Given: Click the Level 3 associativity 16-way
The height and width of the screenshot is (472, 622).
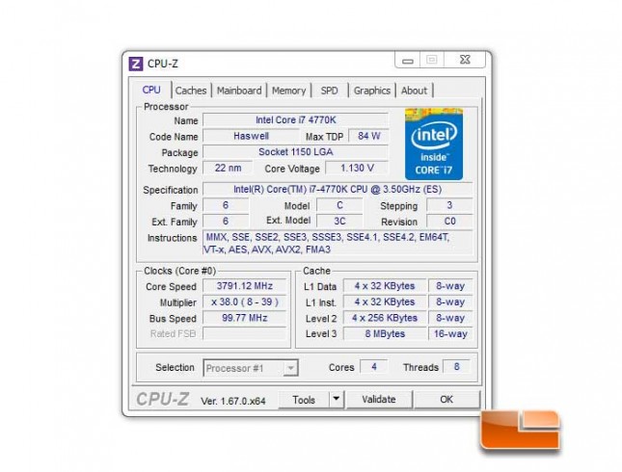Looking at the screenshot, I should (450, 333).
